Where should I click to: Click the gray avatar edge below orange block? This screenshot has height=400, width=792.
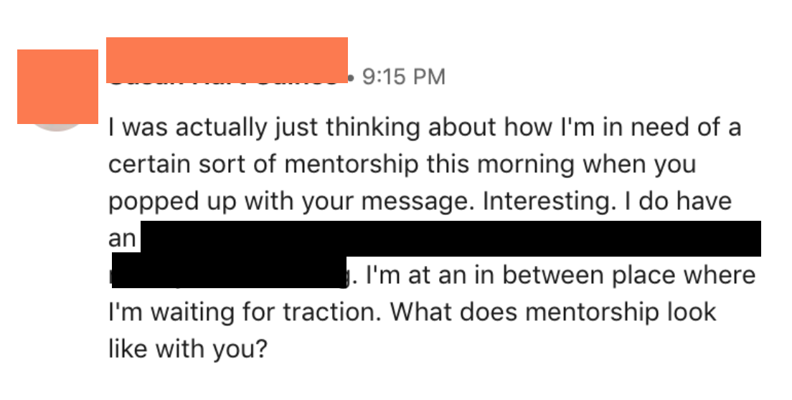tap(57, 127)
